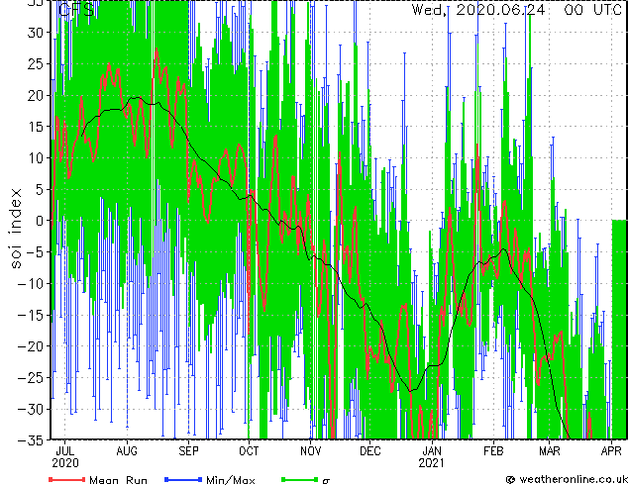Click the red Mean Run legend swatch
The image size is (628, 485).
click(67, 479)
